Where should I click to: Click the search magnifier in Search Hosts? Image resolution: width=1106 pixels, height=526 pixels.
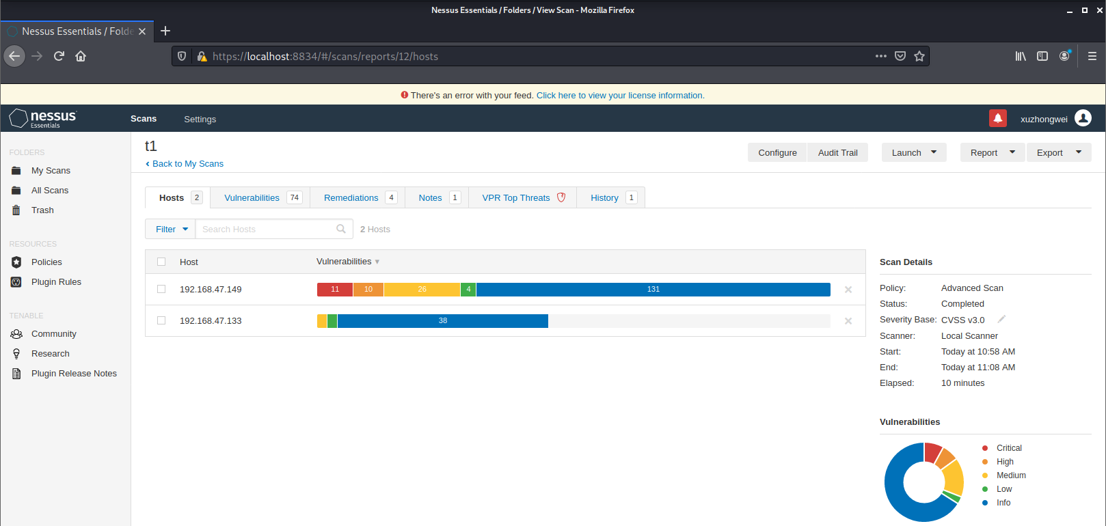(341, 229)
